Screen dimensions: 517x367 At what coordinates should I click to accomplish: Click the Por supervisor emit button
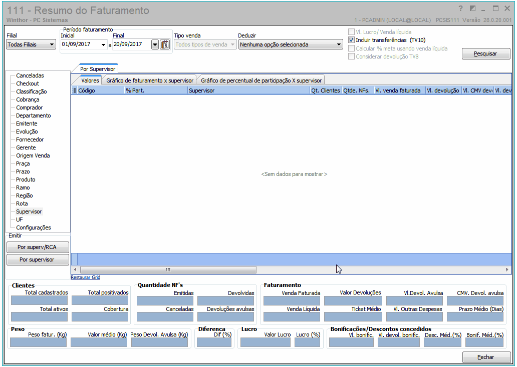coord(37,259)
